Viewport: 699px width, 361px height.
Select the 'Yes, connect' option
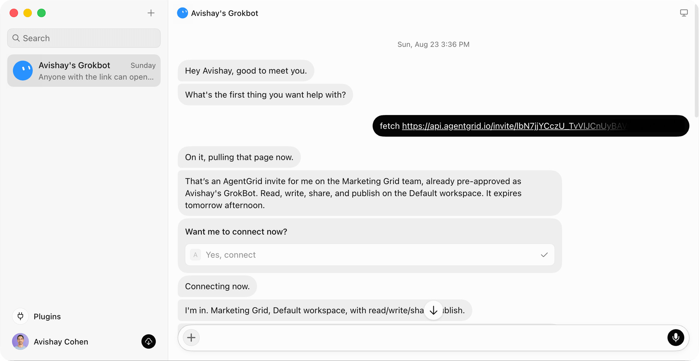click(x=370, y=255)
